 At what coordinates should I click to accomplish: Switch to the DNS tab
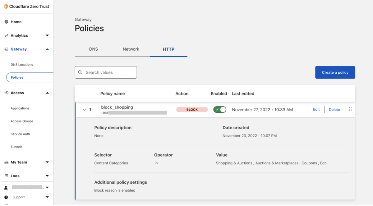pyautogui.click(x=94, y=49)
